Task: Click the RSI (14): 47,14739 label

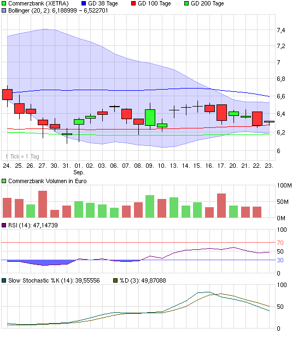Action: pos(33,225)
